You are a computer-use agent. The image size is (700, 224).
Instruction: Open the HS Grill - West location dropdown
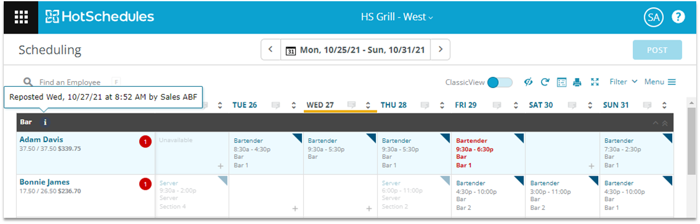click(397, 17)
